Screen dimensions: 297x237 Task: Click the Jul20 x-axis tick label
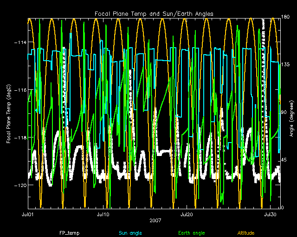point(187,215)
